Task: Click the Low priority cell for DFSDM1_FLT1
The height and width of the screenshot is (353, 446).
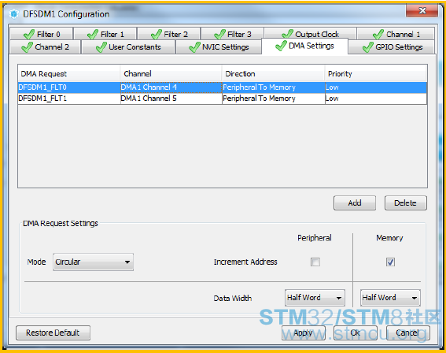Action: pyautogui.click(x=376, y=98)
